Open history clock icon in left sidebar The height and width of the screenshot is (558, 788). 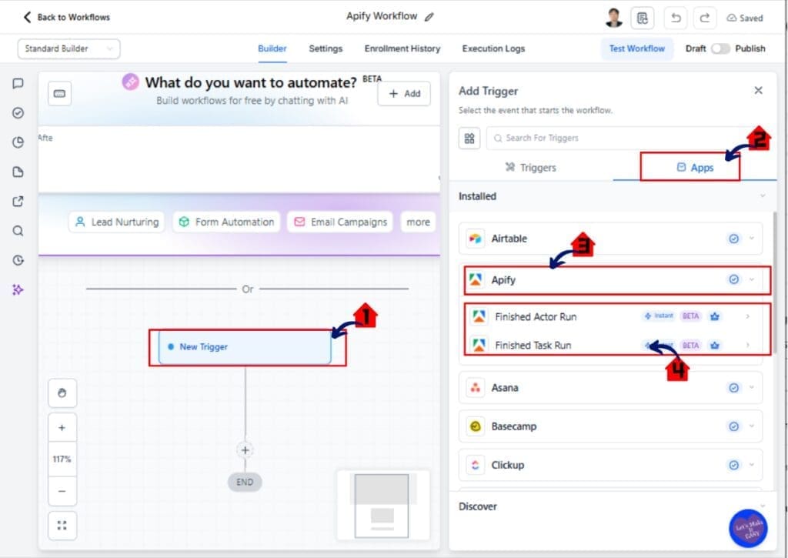pos(18,260)
